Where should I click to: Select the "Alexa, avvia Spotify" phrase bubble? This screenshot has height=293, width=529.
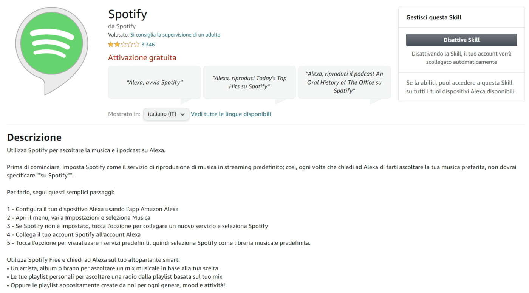pyautogui.click(x=154, y=82)
